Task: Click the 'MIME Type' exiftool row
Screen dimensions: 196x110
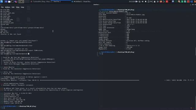Action: [117, 29]
